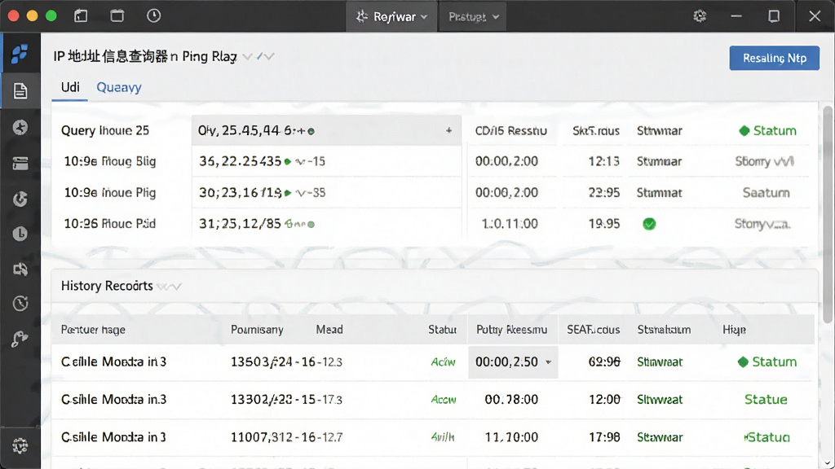Collapse the History Recoorts section chevron
Viewport: 835px width, 469px height.
coord(171,287)
